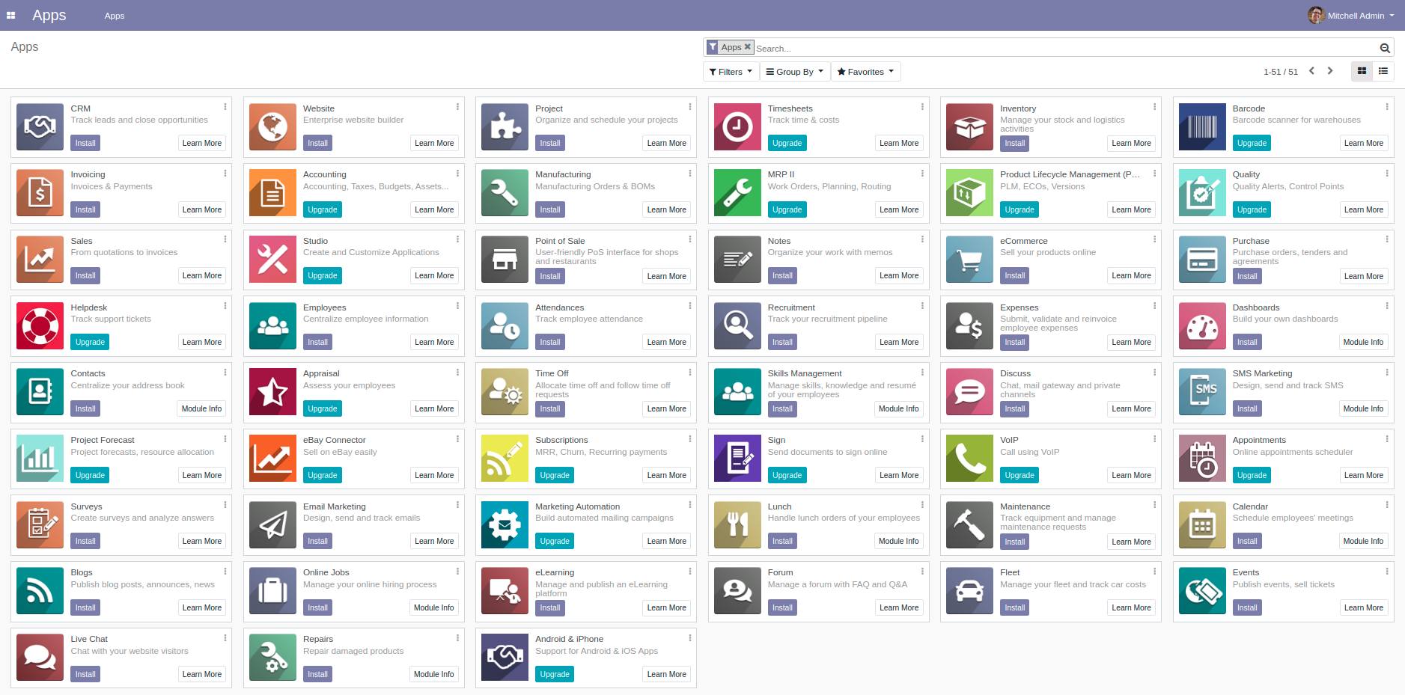
Task: Remove the Apps filter chip from search
Action: click(749, 46)
